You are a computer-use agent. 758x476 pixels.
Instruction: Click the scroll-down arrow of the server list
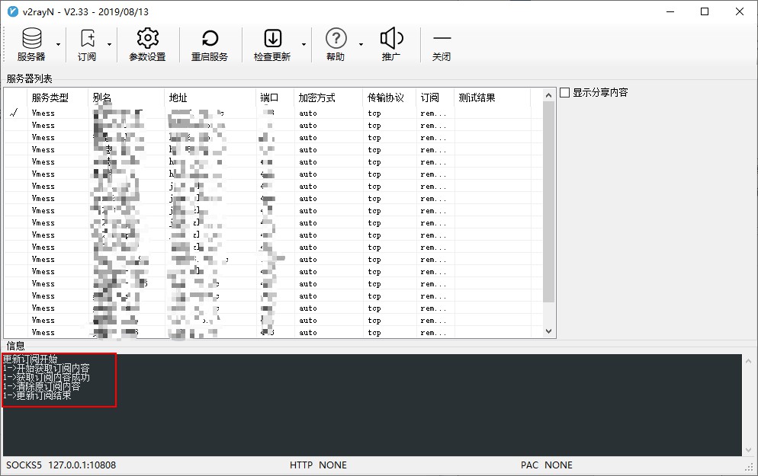[x=548, y=331]
